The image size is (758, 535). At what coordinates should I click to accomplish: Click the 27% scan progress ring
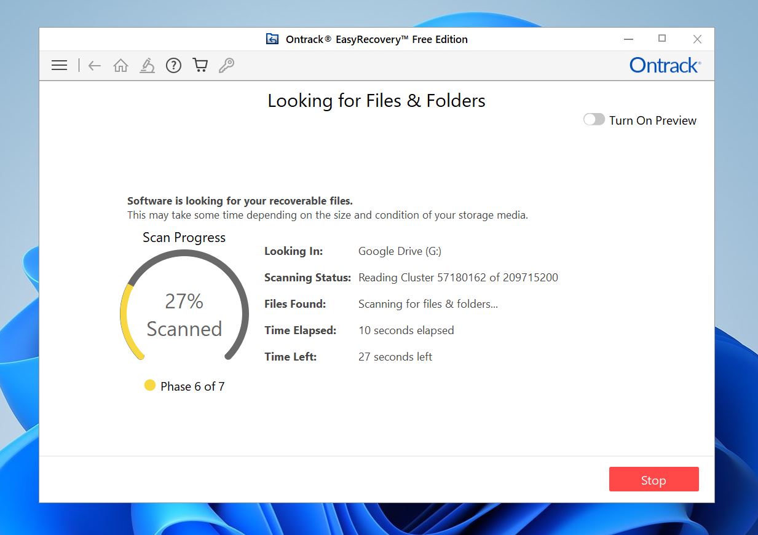point(184,305)
